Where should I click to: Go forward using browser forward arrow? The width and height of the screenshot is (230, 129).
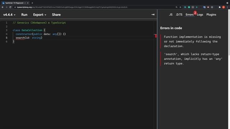(x=6, y=7)
